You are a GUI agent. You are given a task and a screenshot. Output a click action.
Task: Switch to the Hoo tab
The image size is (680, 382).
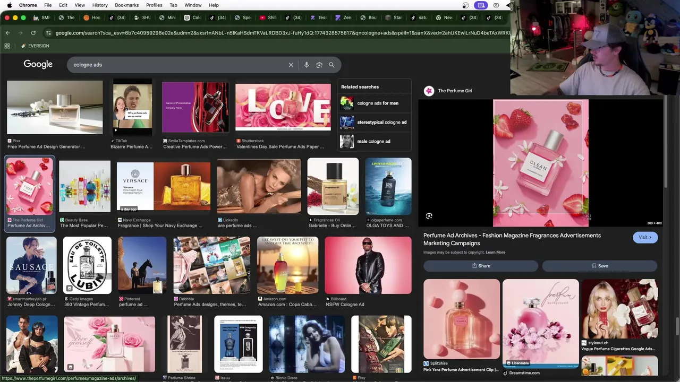pyautogui.click(x=91, y=18)
